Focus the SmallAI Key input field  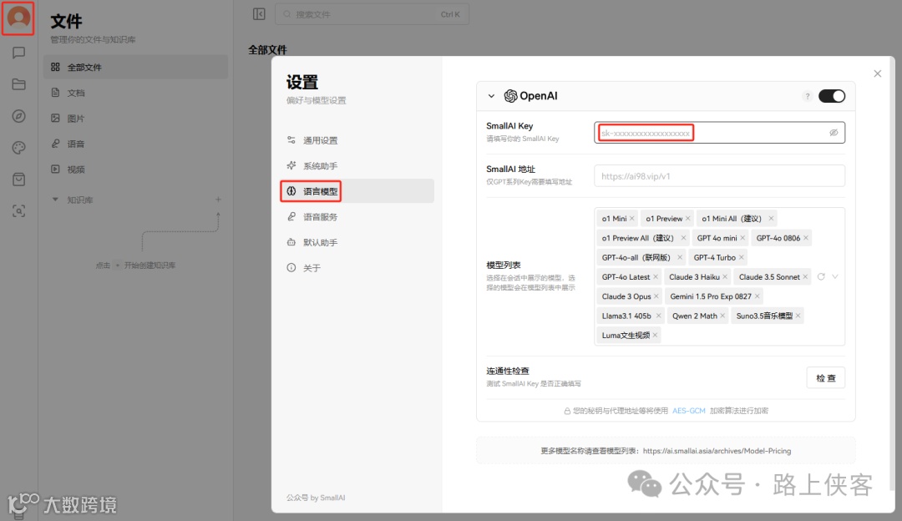[719, 133]
